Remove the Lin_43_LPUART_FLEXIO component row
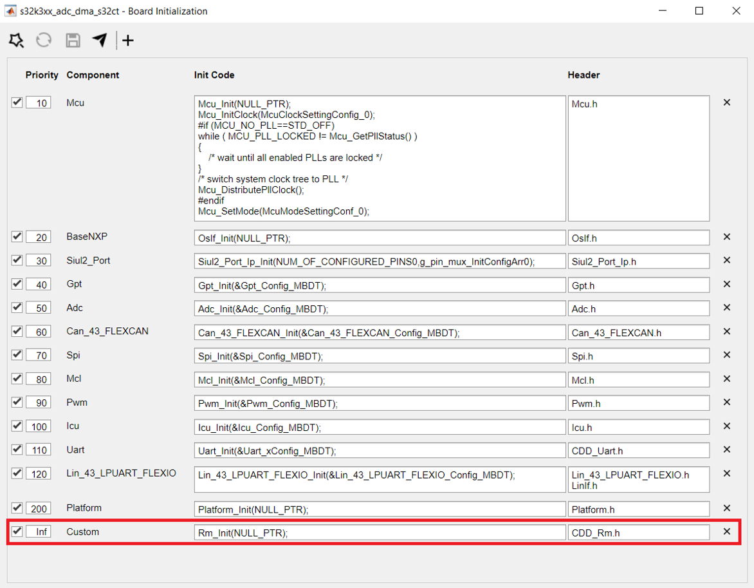 tap(727, 473)
